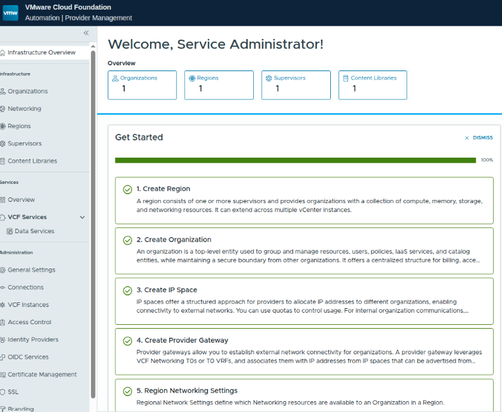Viewport: 502px width, 412px height.
Task: Click the VCF Instances sidebar icon
Action: [x=3, y=305]
